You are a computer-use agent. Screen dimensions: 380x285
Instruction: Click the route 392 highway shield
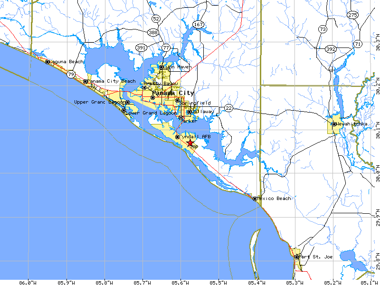click(331, 49)
